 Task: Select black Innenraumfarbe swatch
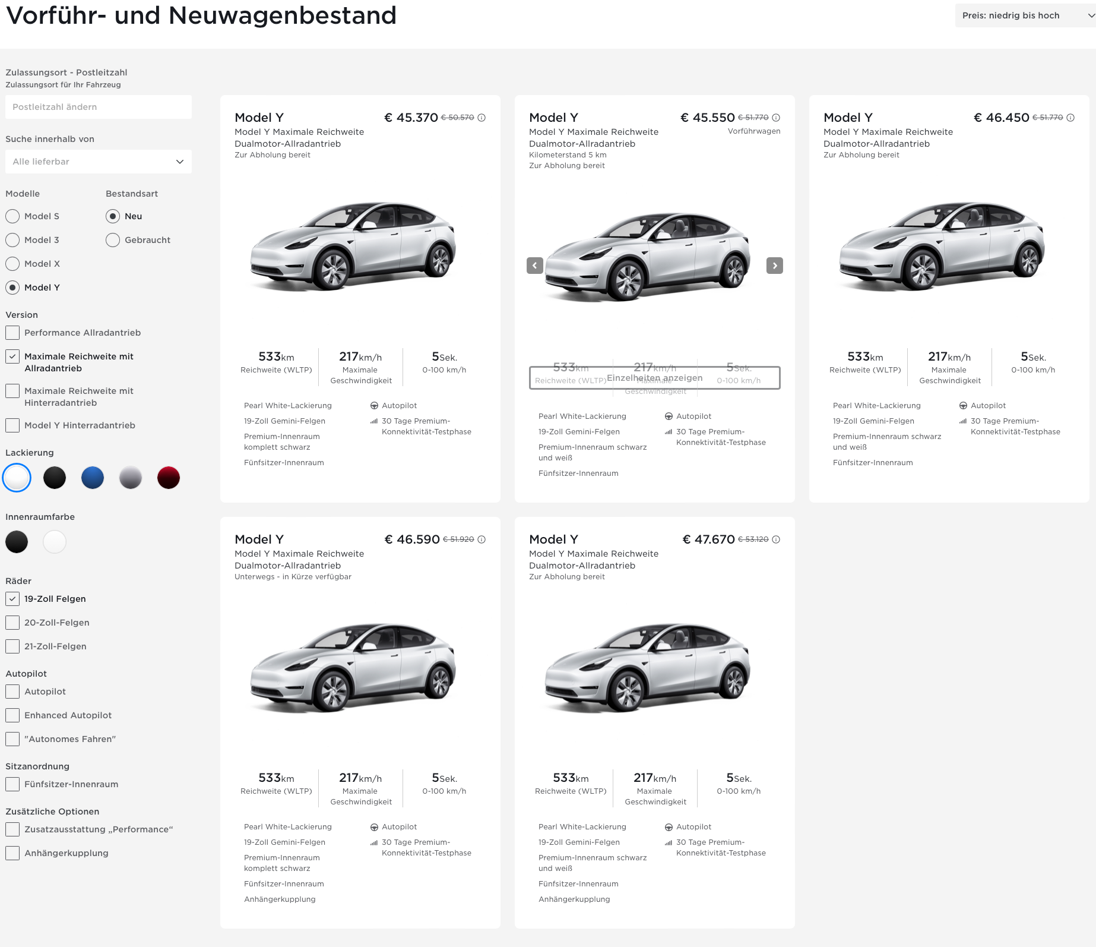[17, 542]
